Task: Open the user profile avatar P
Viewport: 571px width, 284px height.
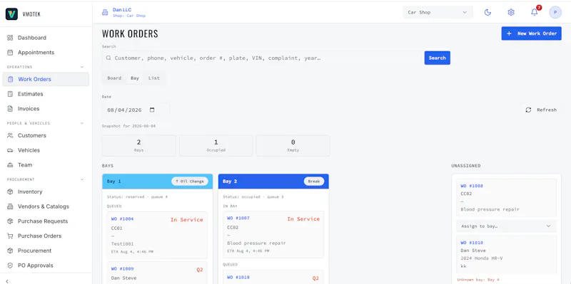Action: (x=555, y=12)
